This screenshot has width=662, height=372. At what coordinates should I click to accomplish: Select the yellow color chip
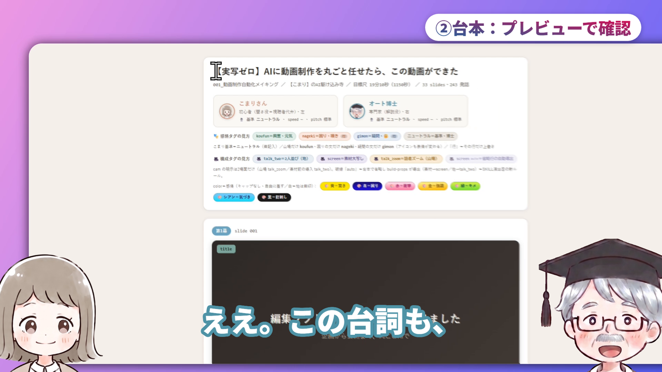(335, 186)
